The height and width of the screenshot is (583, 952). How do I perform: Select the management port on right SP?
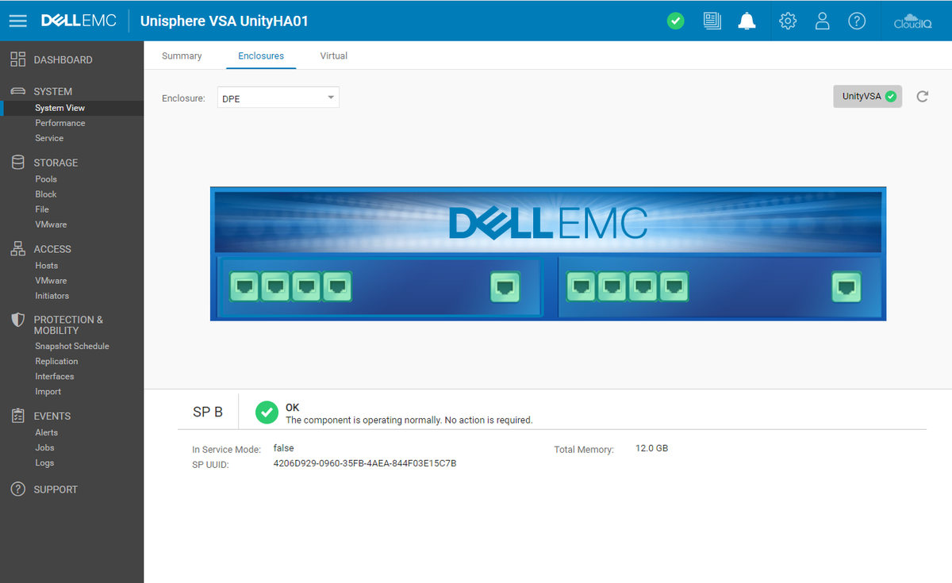coord(846,286)
